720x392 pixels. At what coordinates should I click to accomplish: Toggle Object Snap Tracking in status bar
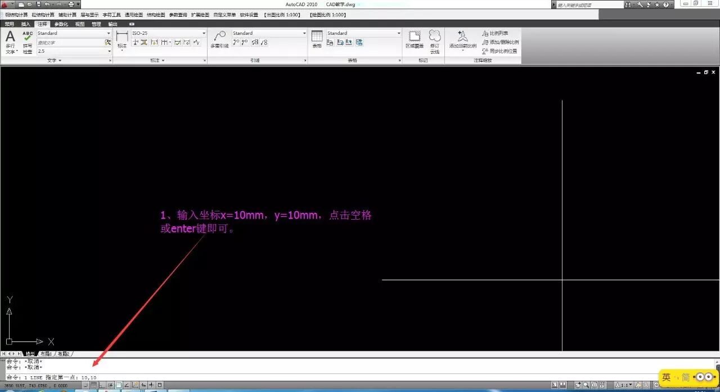coord(127,385)
